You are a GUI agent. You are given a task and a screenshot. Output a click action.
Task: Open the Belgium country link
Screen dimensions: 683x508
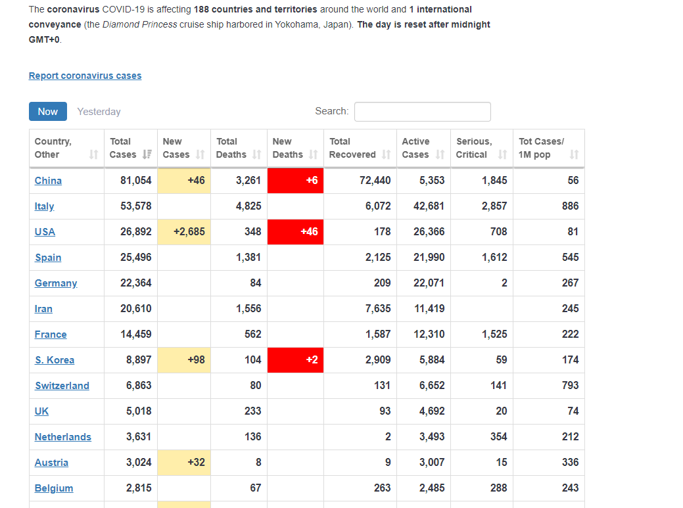[x=54, y=489]
